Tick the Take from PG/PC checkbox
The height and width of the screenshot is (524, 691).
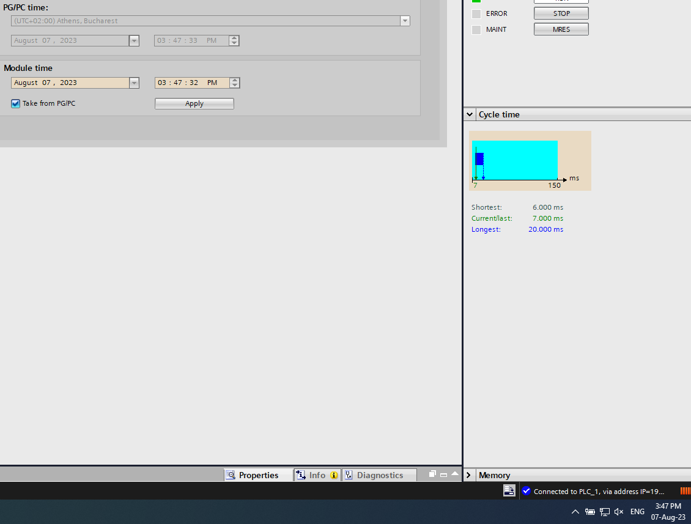[x=15, y=103]
